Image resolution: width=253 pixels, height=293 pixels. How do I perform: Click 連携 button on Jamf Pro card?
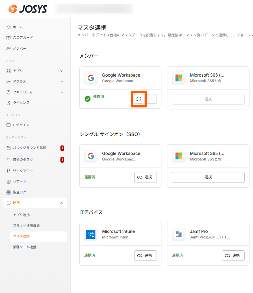tap(233, 256)
